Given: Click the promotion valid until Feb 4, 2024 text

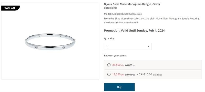Looking at the screenshot, I should (134, 30).
